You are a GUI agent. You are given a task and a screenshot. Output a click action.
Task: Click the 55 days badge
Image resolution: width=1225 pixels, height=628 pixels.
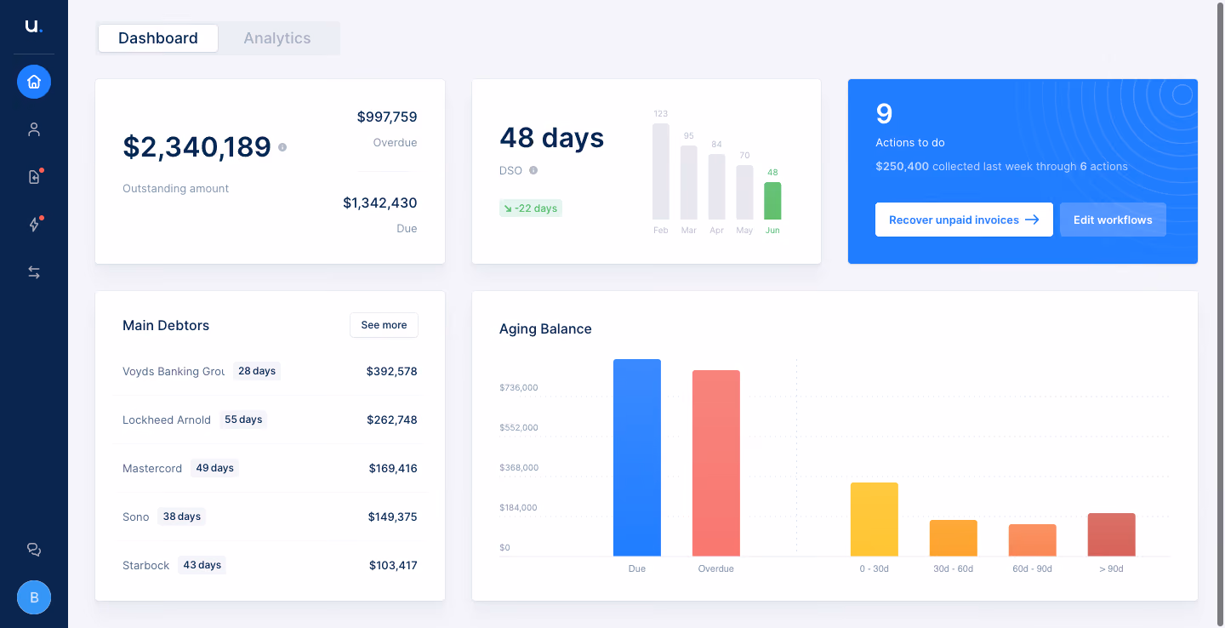(x=243, y=420)
